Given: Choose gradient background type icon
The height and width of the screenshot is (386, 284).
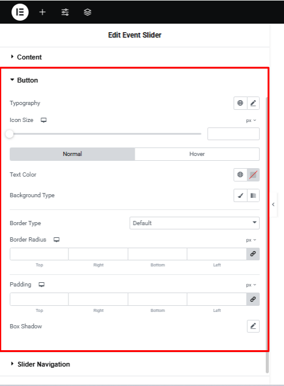Looking at the screenshot, I should tap(253, 195).
